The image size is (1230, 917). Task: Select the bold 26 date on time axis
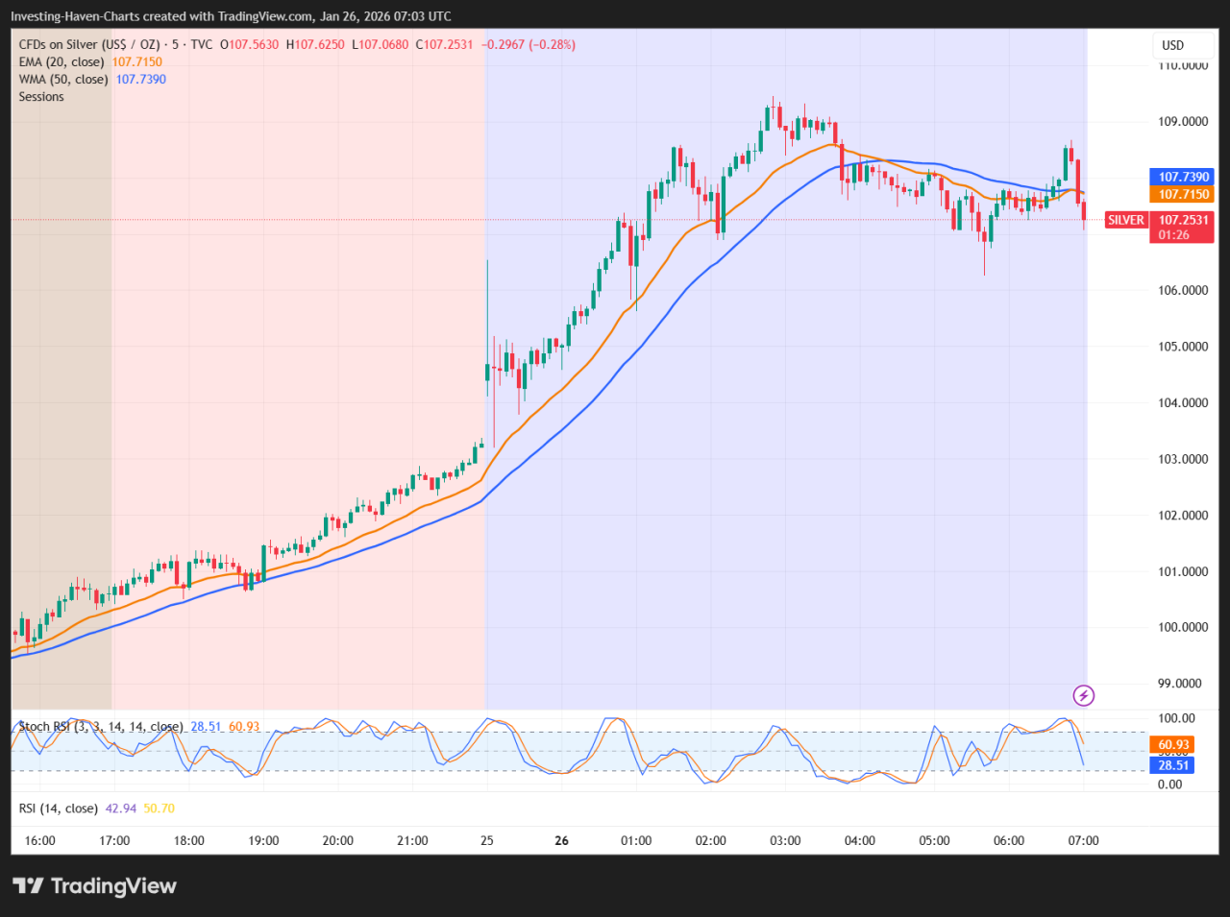coord(561,840)
